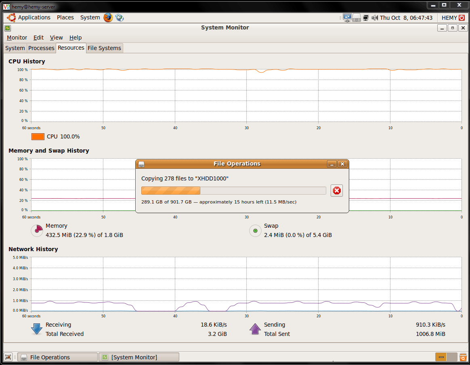Open the Places menu
Screen dimensions: 470x365
tap(65, 18)
